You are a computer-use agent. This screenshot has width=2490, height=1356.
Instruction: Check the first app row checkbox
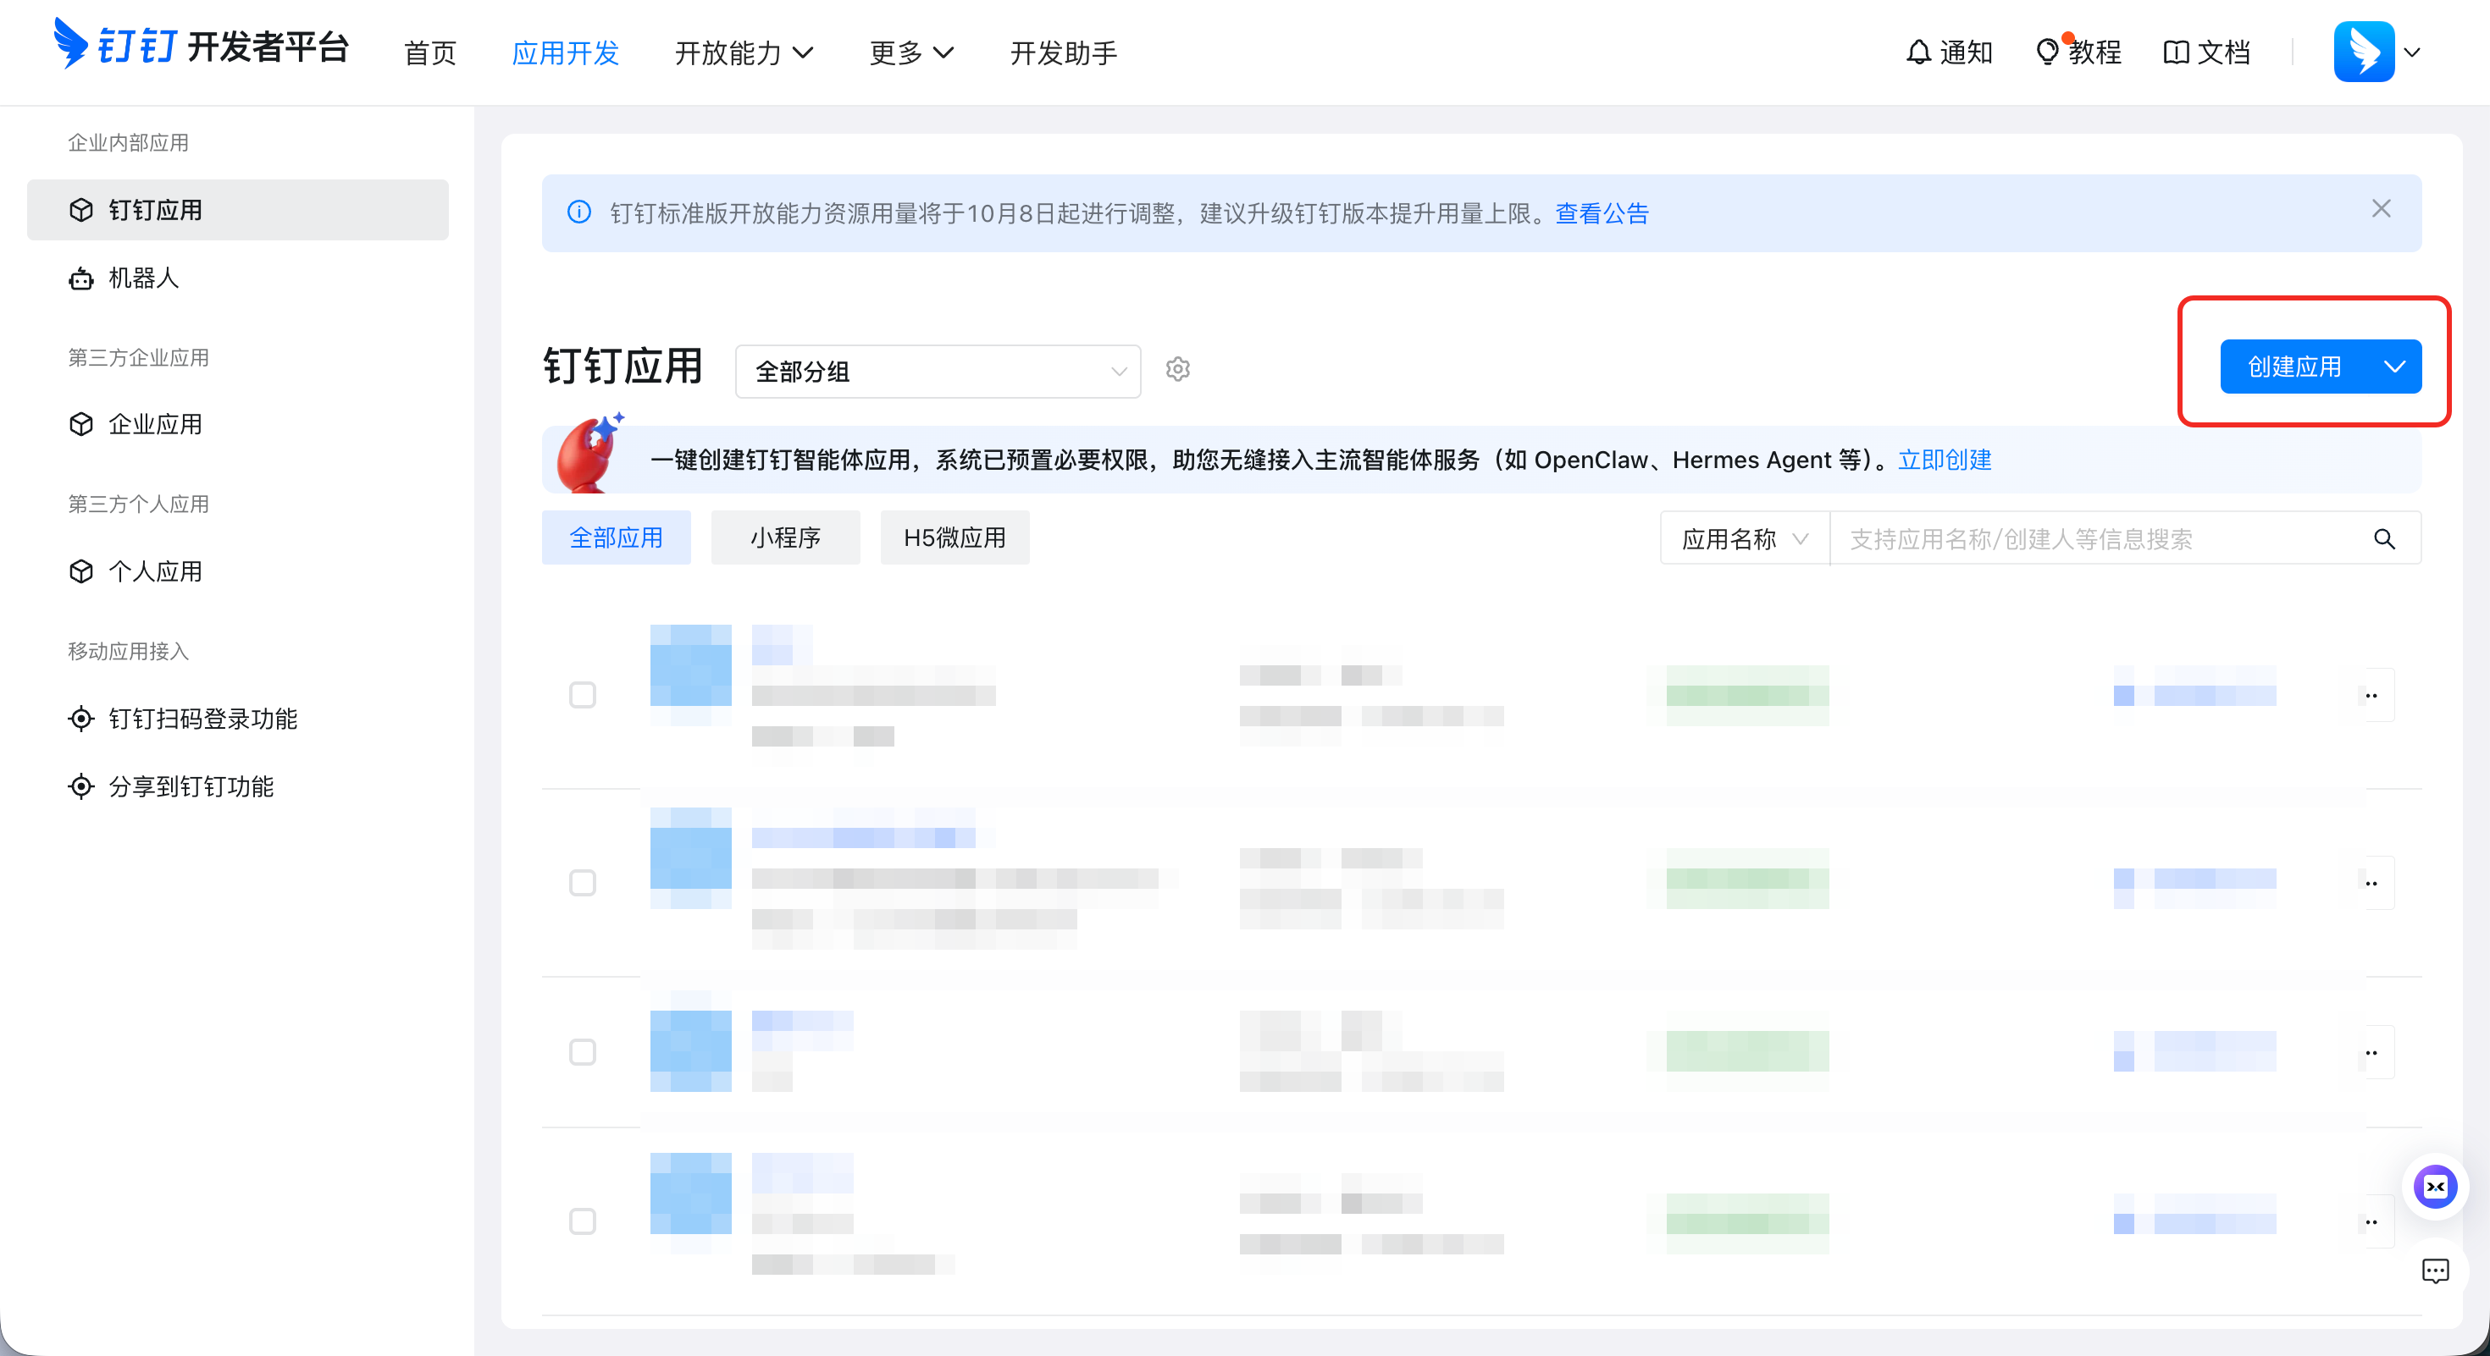582,694
